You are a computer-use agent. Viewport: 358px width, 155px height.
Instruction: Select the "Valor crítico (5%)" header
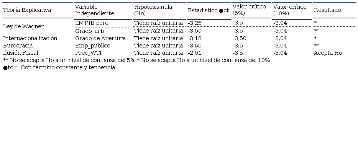249,10
